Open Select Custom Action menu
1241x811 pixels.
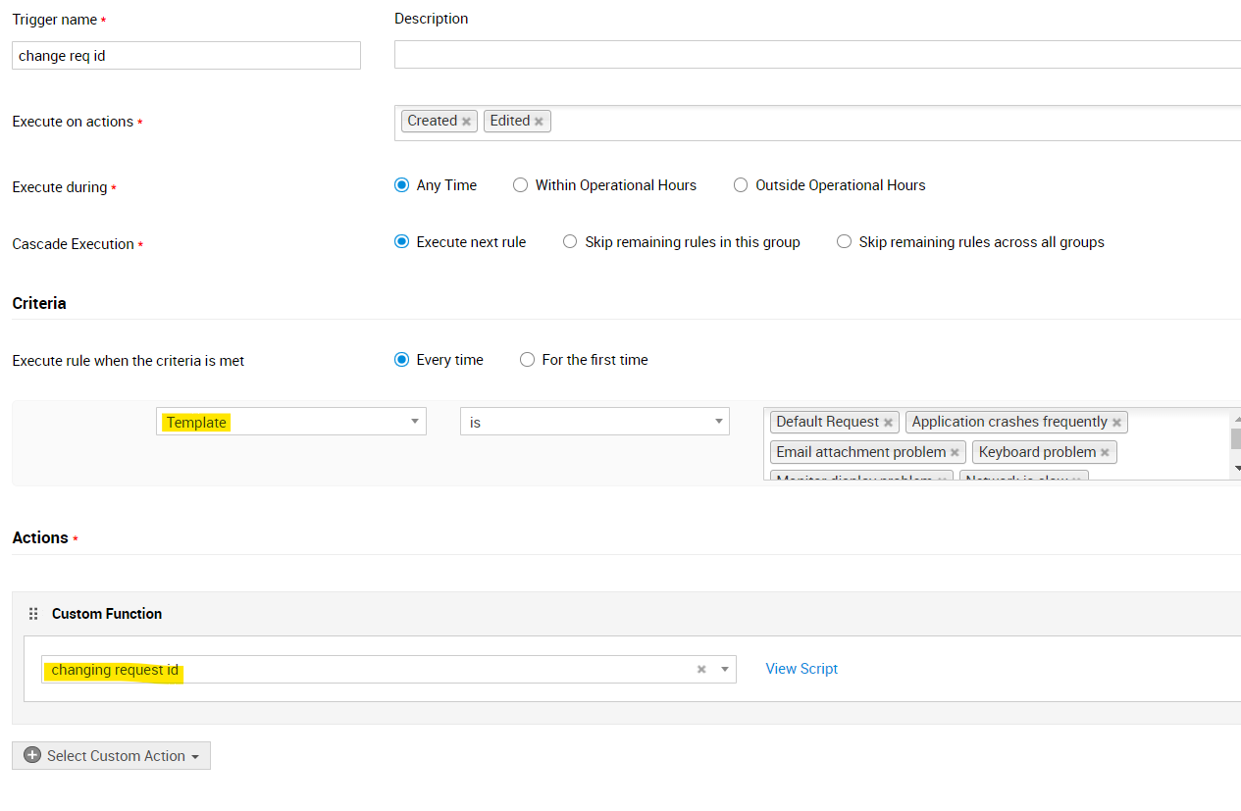(111, 756)
